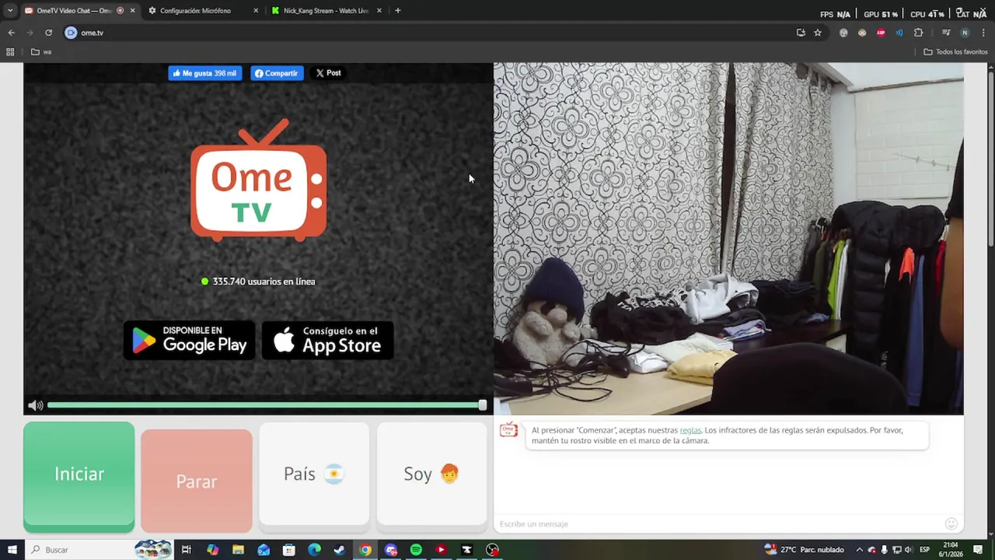Screen dimensions: 995x560
Task: Open the Windows Start menu
Action: click(12, 550)
